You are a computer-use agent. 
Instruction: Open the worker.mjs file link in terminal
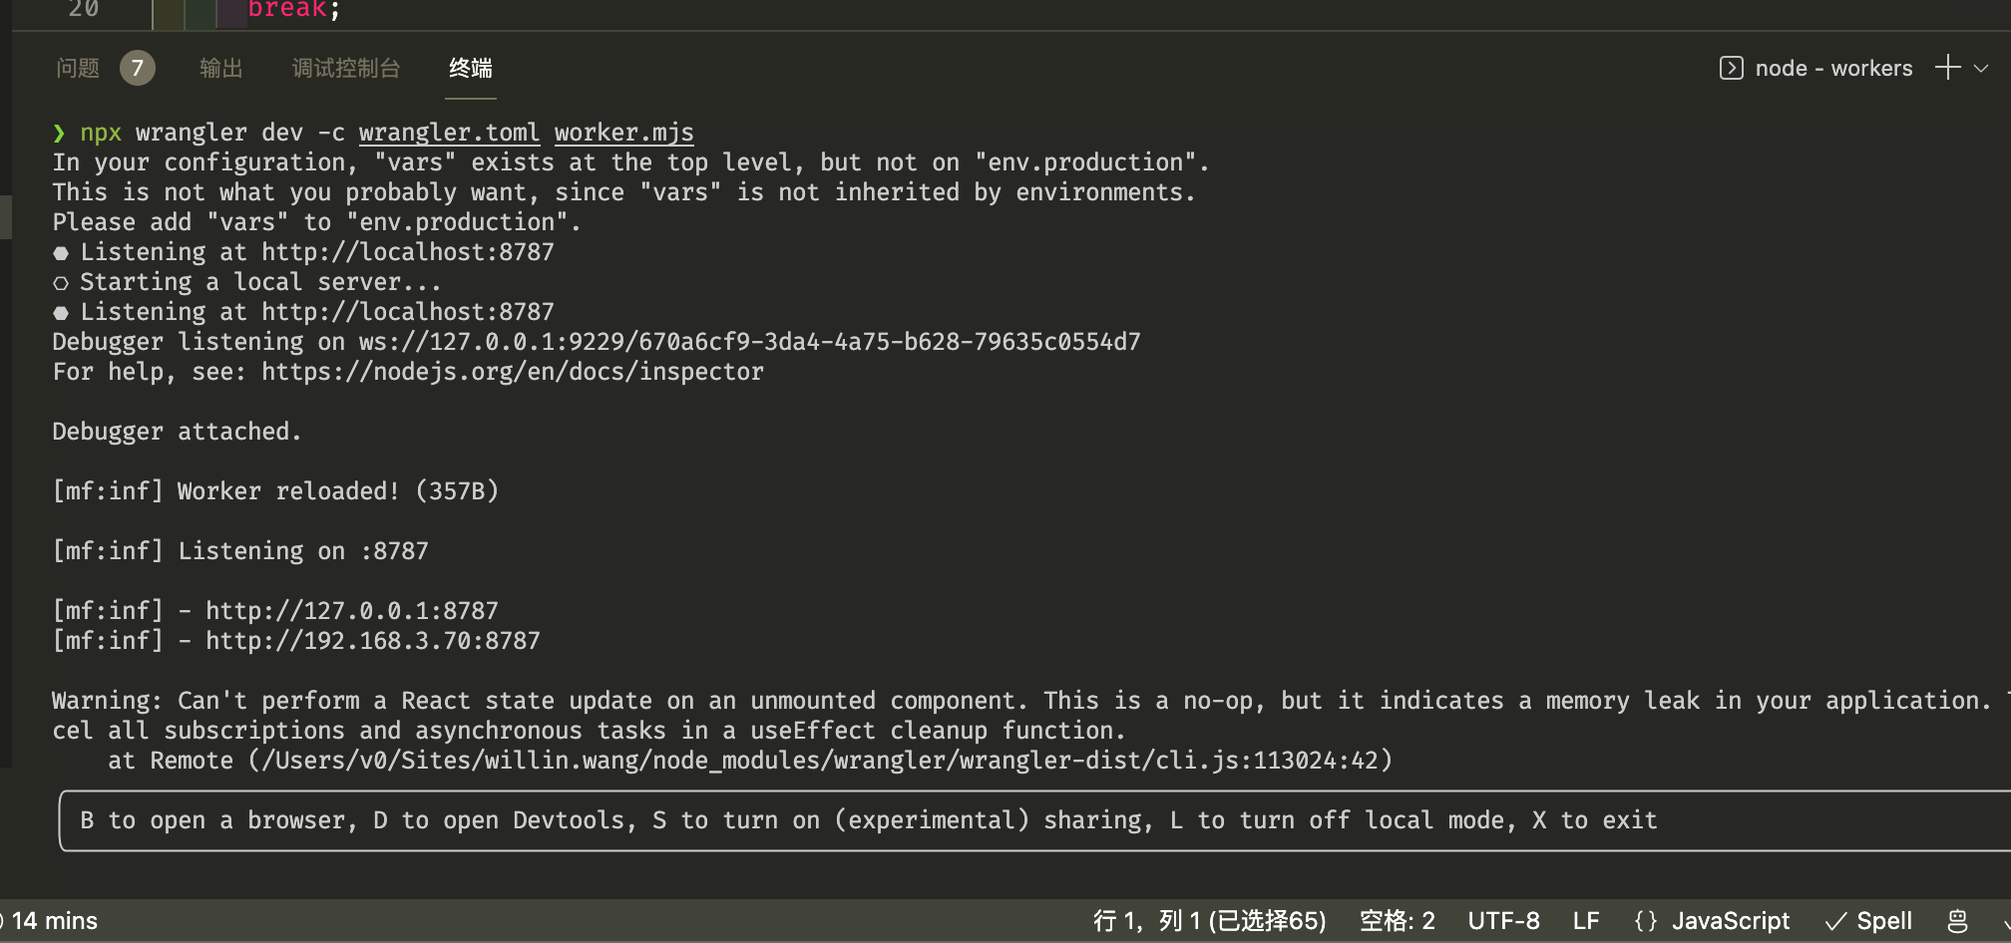click(x=624, y=133)
